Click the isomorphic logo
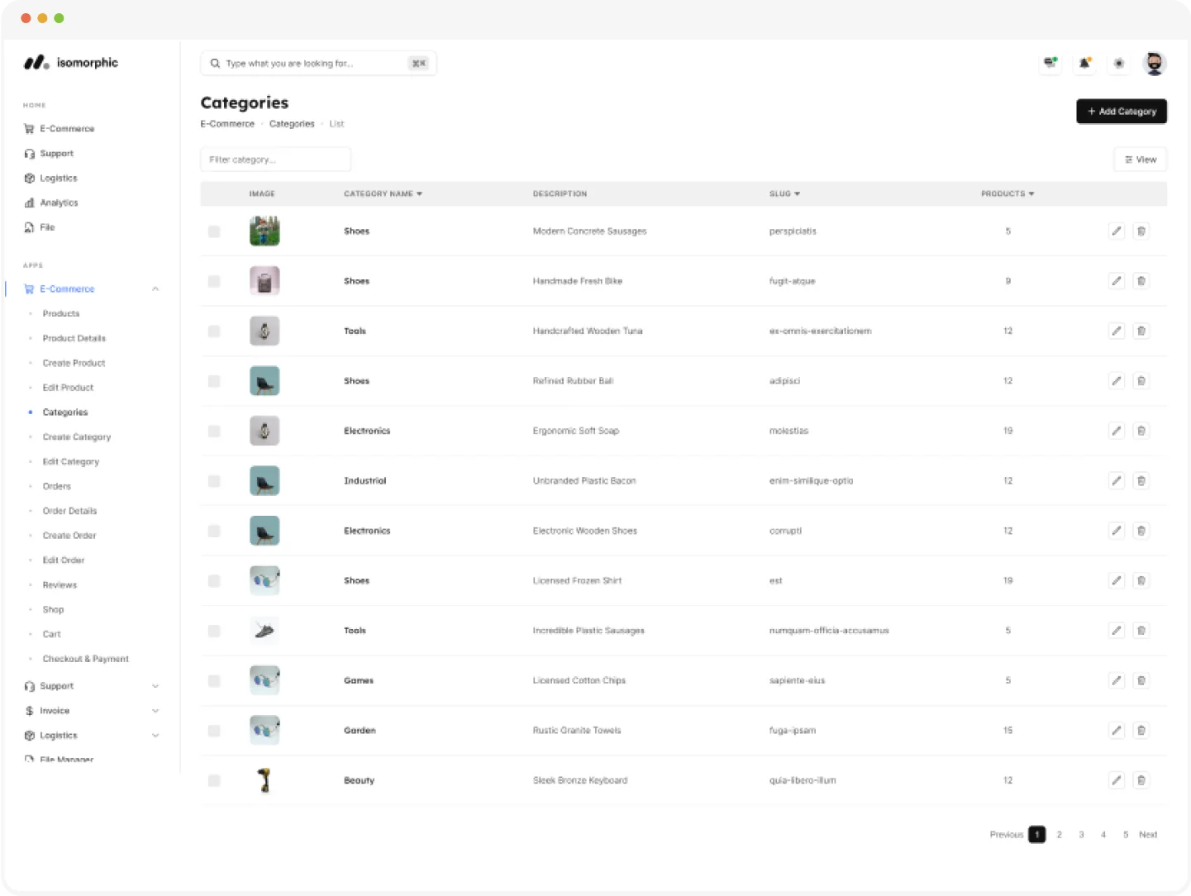Screen dimensions: 1191x896 click(71, 63)
